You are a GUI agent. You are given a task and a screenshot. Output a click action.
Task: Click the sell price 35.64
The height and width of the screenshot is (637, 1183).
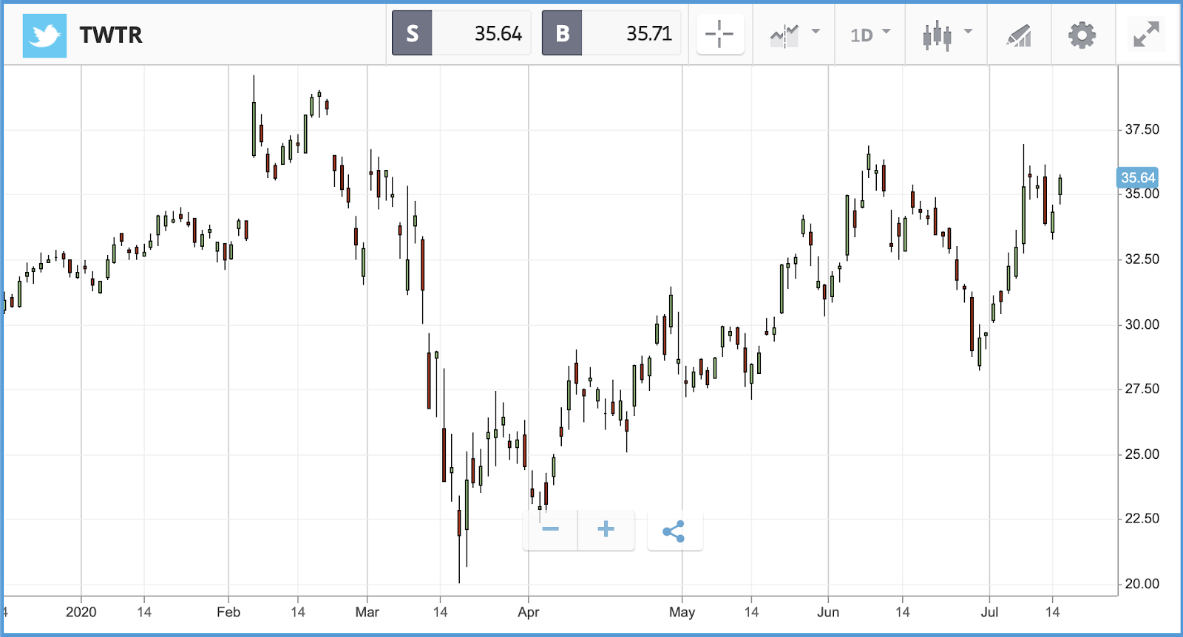pos(498,34)
